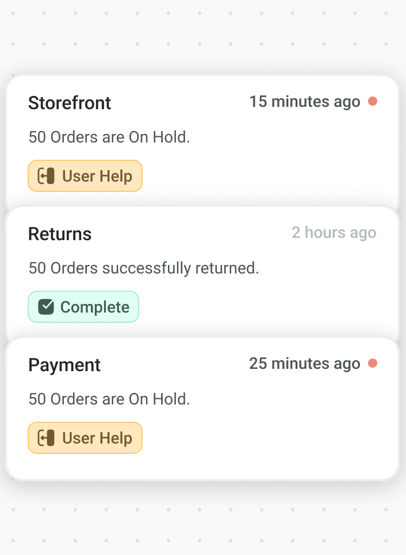406x555 pixels.
Task: Click the Storefront notification title
Action: coord(70,103)
